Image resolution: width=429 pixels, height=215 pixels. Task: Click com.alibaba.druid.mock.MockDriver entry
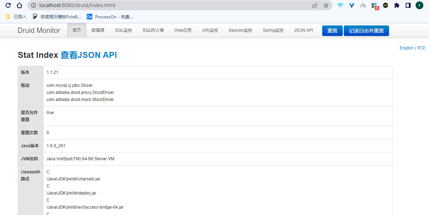(80, 100)
